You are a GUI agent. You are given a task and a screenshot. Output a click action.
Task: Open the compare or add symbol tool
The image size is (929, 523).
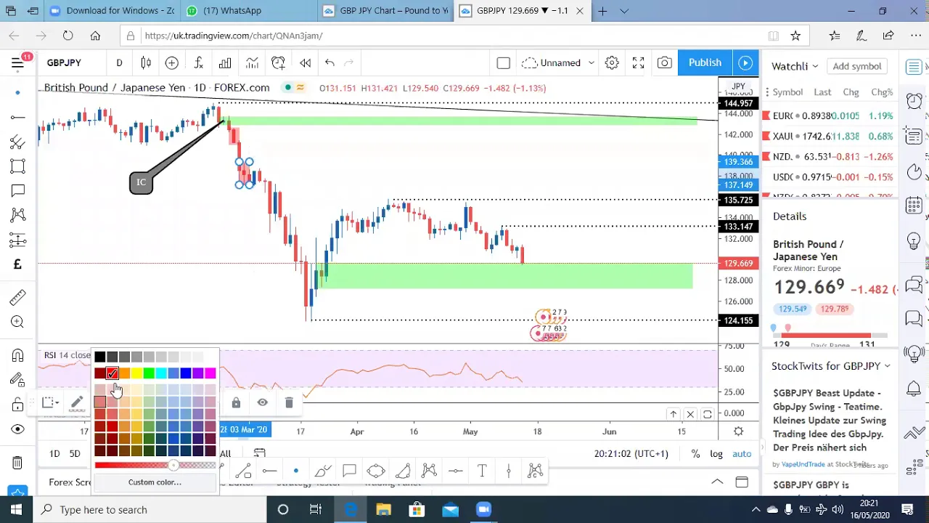(172, 63)
